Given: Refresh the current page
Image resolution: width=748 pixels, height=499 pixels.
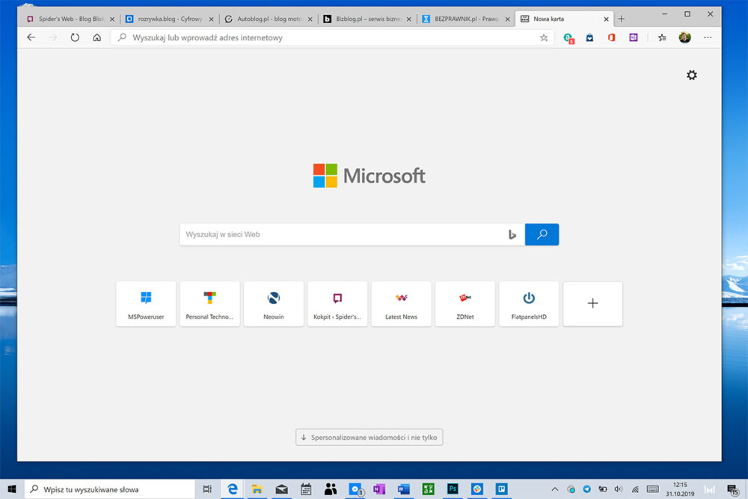Looking at the screenshot, I should [x=75, y=37].
